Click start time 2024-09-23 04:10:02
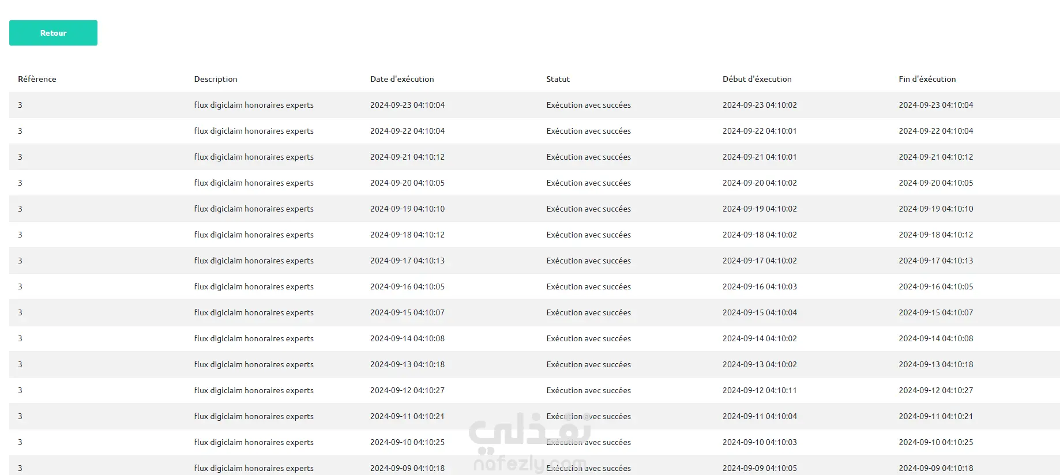 (760, 105)
